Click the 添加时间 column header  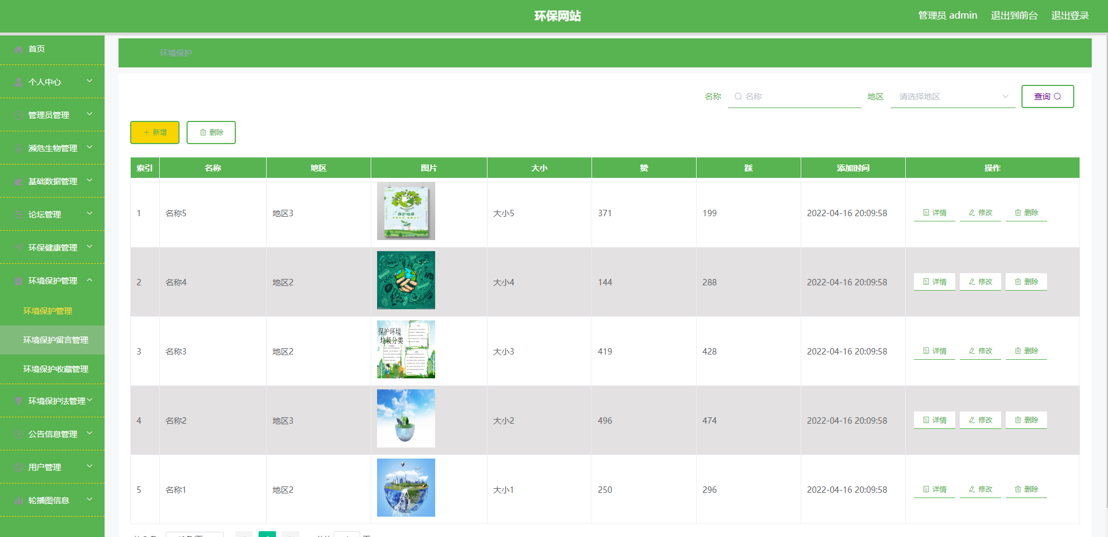pyautogui.click(x=853, y=168)
